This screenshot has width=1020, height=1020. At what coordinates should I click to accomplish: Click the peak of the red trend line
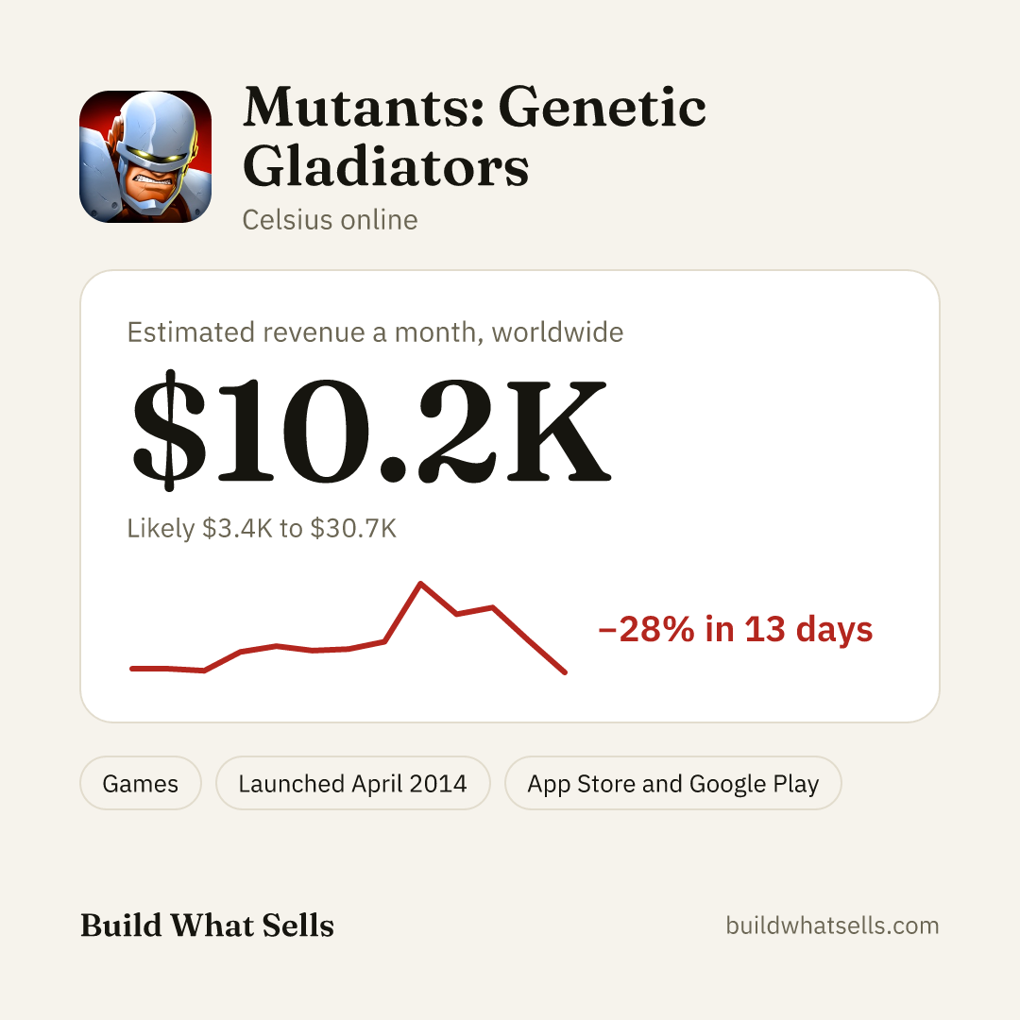click(x=421, y=584)
